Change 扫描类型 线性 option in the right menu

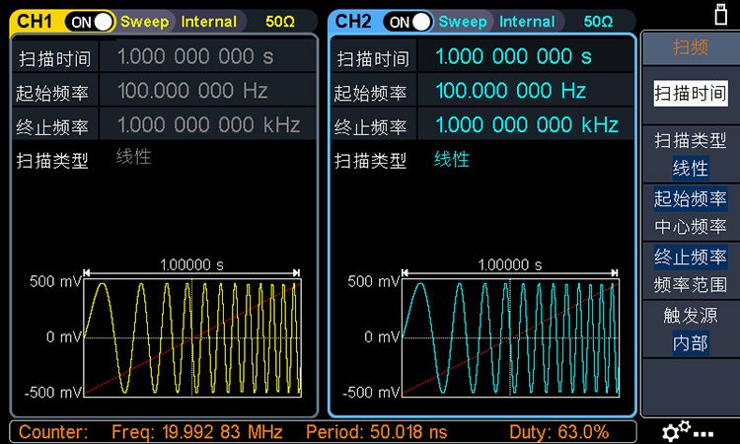pos(691,155)
